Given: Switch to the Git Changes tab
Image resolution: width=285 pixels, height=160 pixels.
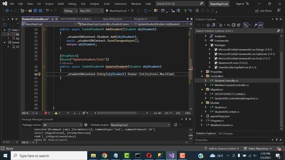Looking at the screenshot, I should [226, 133].
